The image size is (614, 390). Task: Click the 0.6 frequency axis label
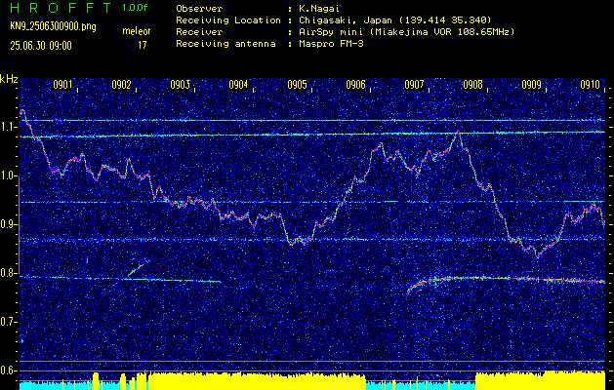pyautogui.click(x=8, y=370)
